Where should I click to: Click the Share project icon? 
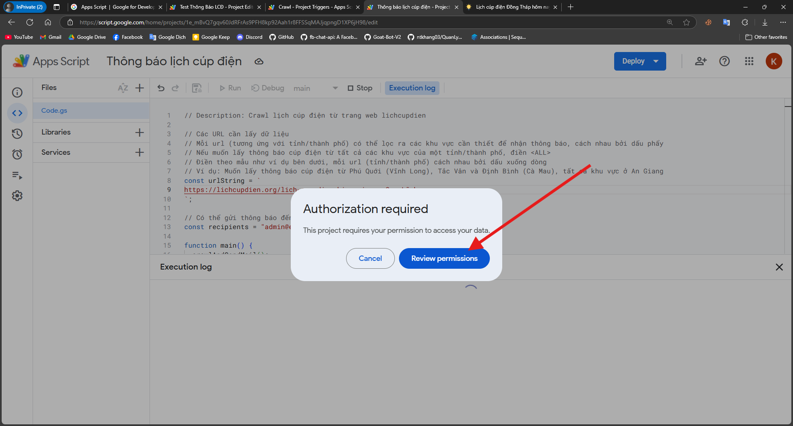[x=700, y=62]
